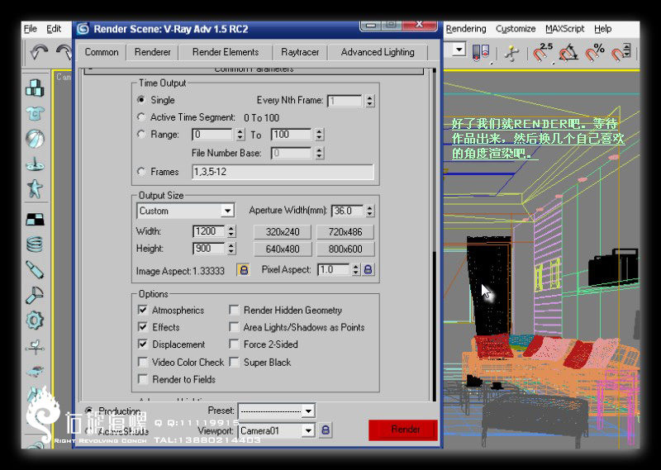The height and width of the screenshot is (470, 661).
Task: Open the Viewport Camera01 dropdown
Action: 276,430
